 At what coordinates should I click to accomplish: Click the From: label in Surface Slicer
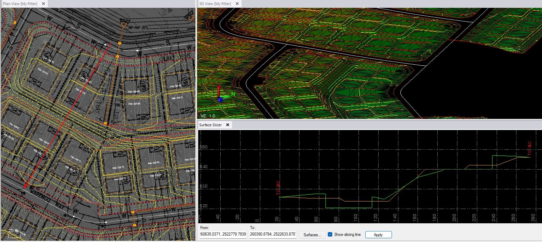[204, 228]
